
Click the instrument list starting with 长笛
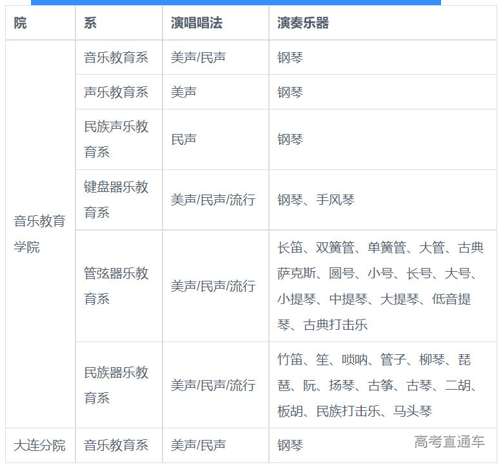coord(380,286)
